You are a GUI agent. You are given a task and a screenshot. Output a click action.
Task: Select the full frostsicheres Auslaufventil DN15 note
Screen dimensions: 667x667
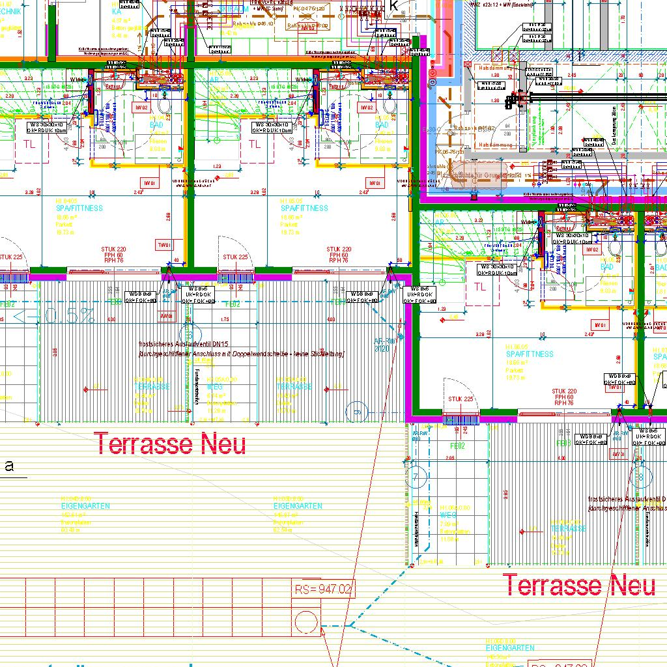tap(241, 349)
